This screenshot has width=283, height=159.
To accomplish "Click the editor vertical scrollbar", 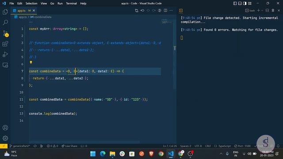I will (175, 54).
